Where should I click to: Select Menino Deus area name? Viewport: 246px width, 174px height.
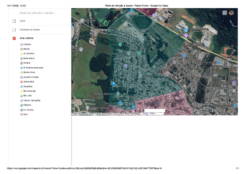pyautogui.click(x=29, y=72)
